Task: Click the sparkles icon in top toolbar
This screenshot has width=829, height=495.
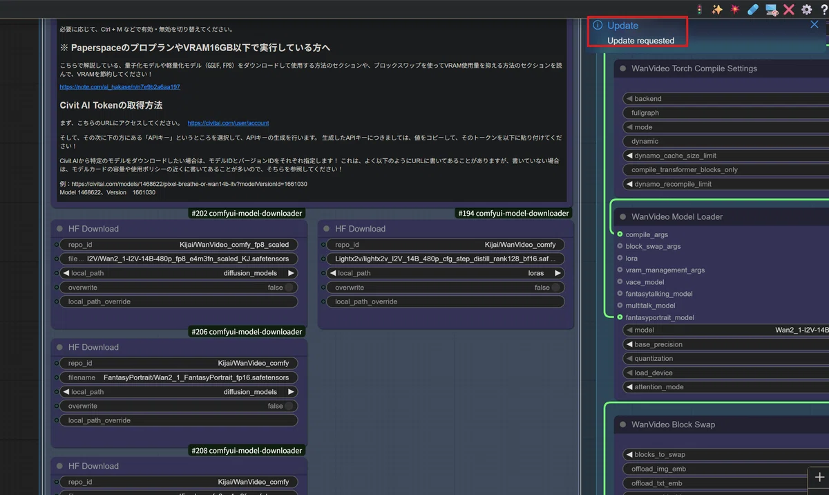Action: (717, 10)
